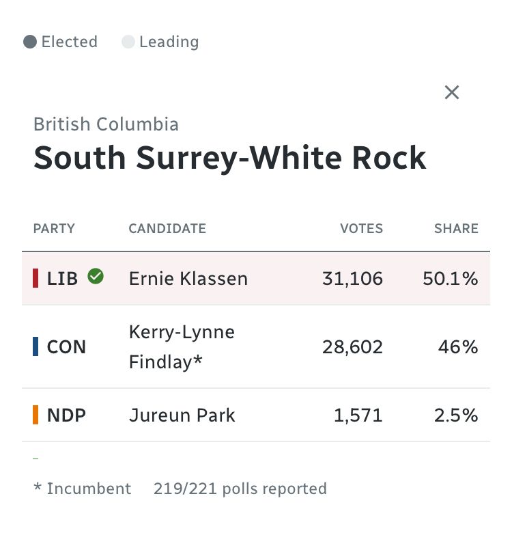Image resolution: width=512 pixels, height=533 pixels.
Task: Click the South Surrey-White Rock riding title
Action: coord(230,158)
